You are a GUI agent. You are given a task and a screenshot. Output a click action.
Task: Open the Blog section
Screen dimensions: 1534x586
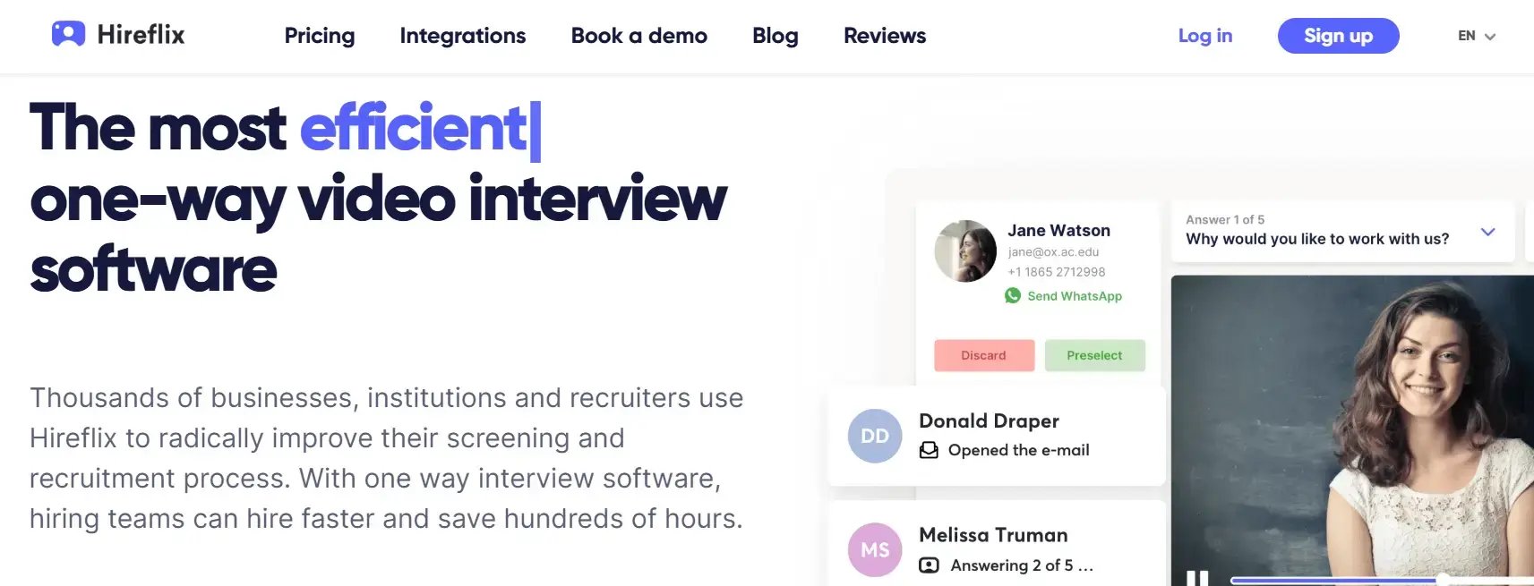click(776, 36)
